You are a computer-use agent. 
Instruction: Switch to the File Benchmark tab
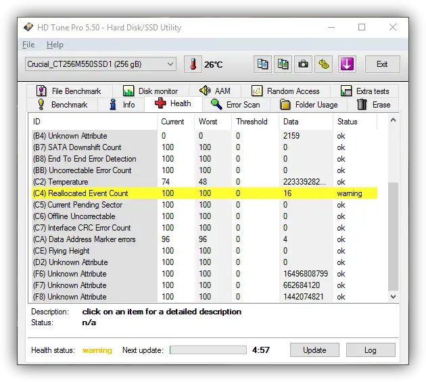(x=69, y=91)
